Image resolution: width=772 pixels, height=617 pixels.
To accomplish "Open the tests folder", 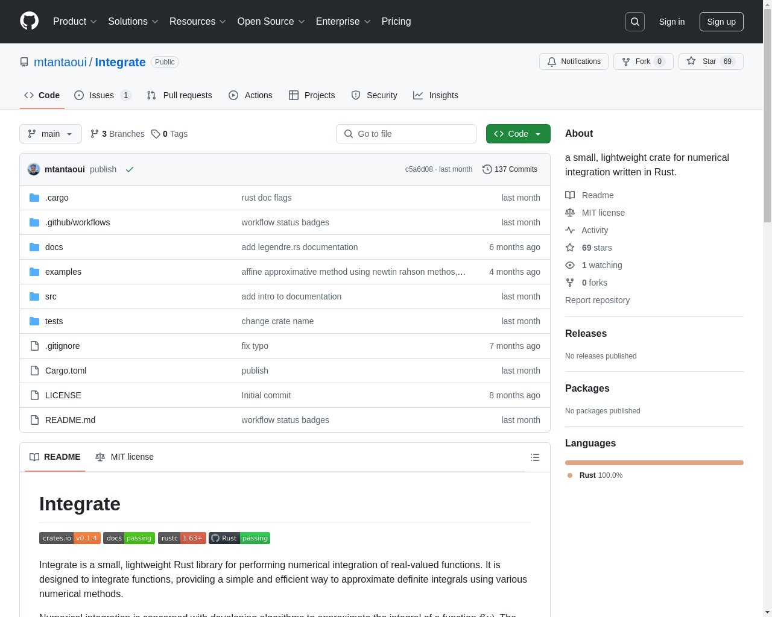I will 54,321.
